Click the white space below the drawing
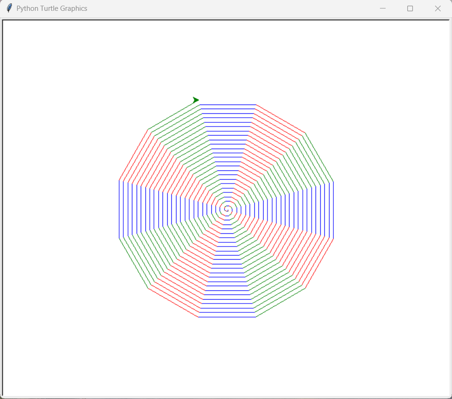Screen dimensions: 452x399 [x=226, y=358]
